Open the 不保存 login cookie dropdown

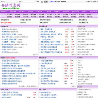point(39,2)
